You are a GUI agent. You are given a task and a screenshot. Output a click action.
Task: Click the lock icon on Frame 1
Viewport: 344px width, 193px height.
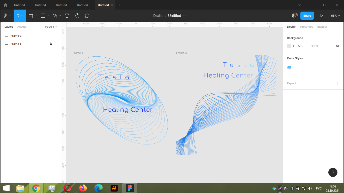click(x=51, y=44)
